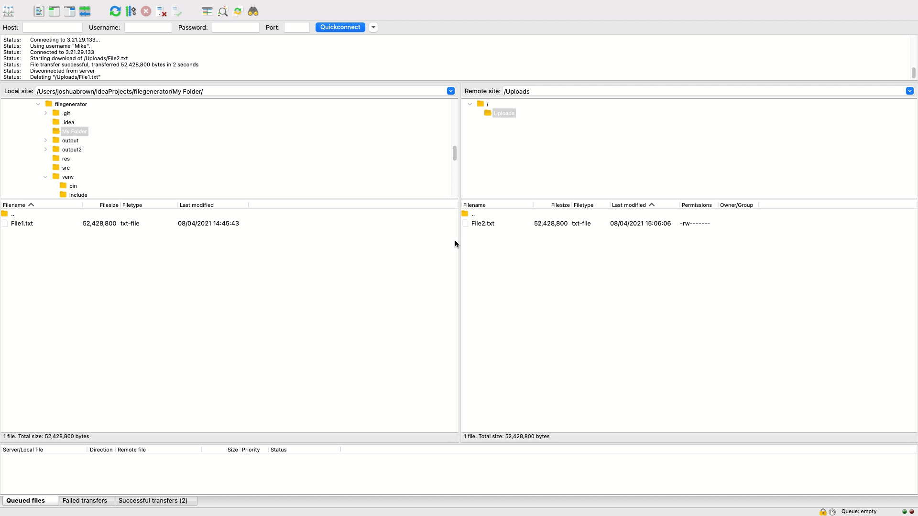This screenshot has width=918, height=516.
Task: Toggle the remote directory tree display icon
Action: (69, 11)
